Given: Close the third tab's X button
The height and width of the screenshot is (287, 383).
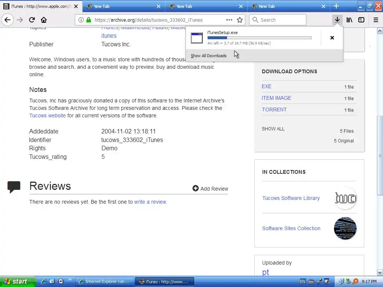Looking at the screenshot, I should pyautogui.click(x=241, y=6).
